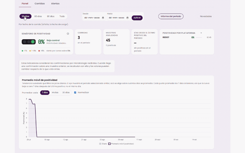This screenshot has width=245, height=153.
Task: Click the Bajo control status text
Action: pyautogui.click(x=53, y=41)
